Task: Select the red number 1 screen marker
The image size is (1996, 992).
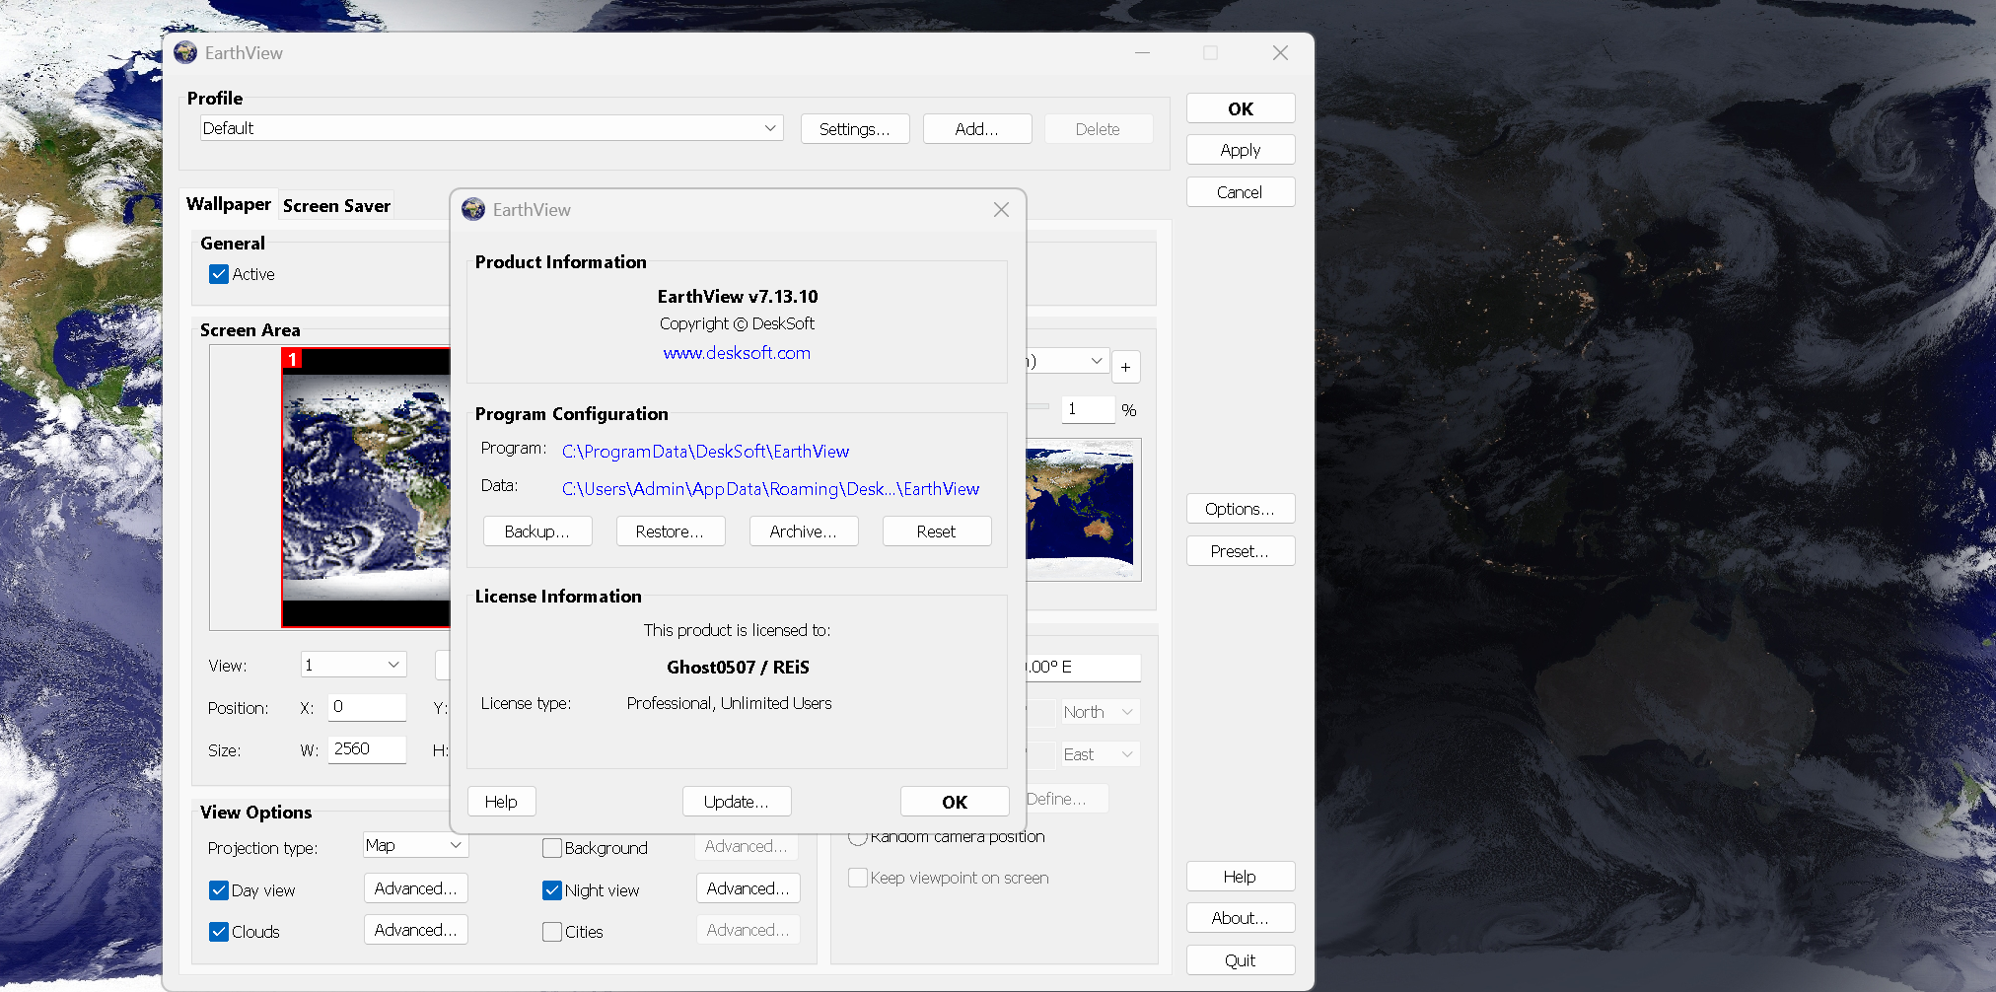Action: [292, 359]
